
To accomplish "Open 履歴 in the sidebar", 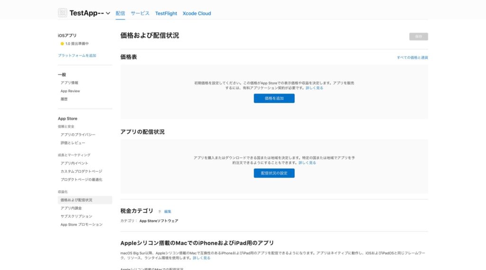I will coord(64,99).
